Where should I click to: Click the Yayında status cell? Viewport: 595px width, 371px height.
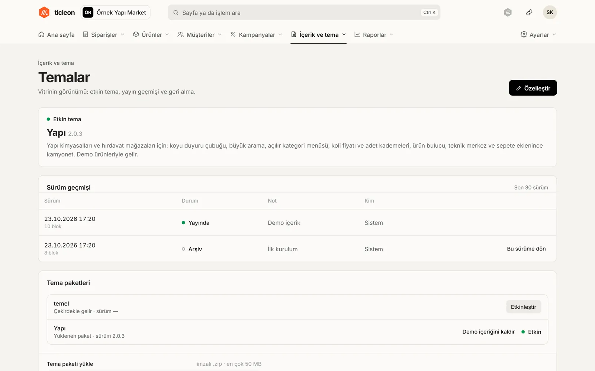tap(196, 223)
